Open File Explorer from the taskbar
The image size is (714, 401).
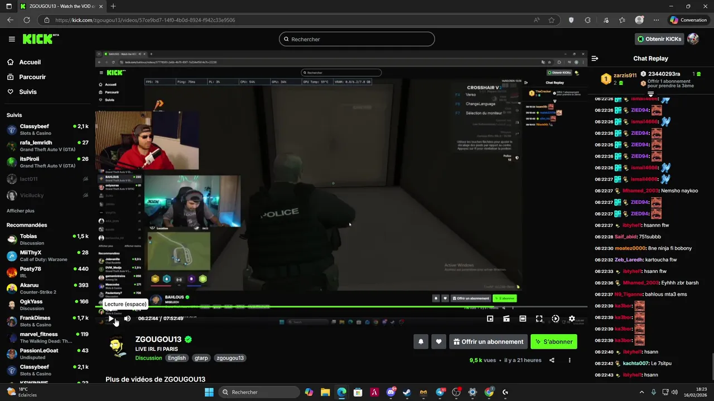325,392
